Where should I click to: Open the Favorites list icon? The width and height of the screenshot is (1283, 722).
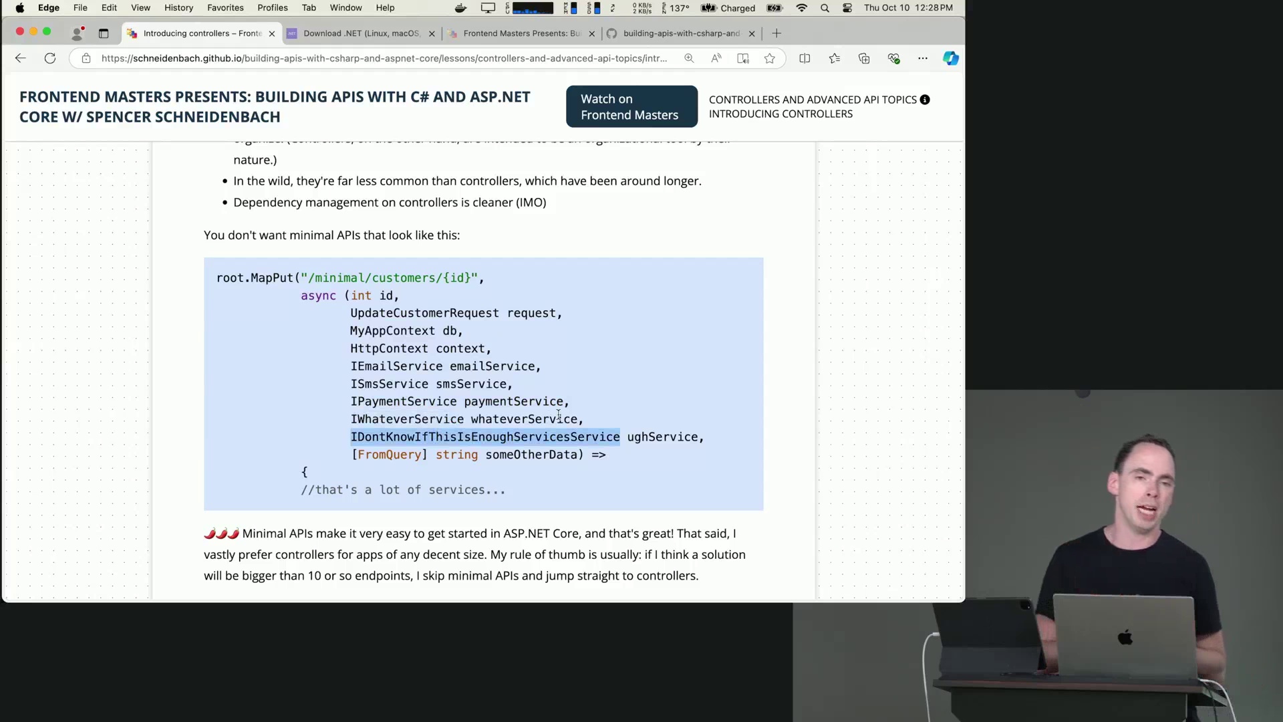click(835, 58)
